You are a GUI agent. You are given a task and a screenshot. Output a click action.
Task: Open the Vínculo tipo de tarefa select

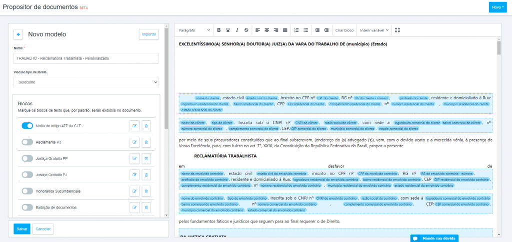pyautogui.click(x=86, y=82)
